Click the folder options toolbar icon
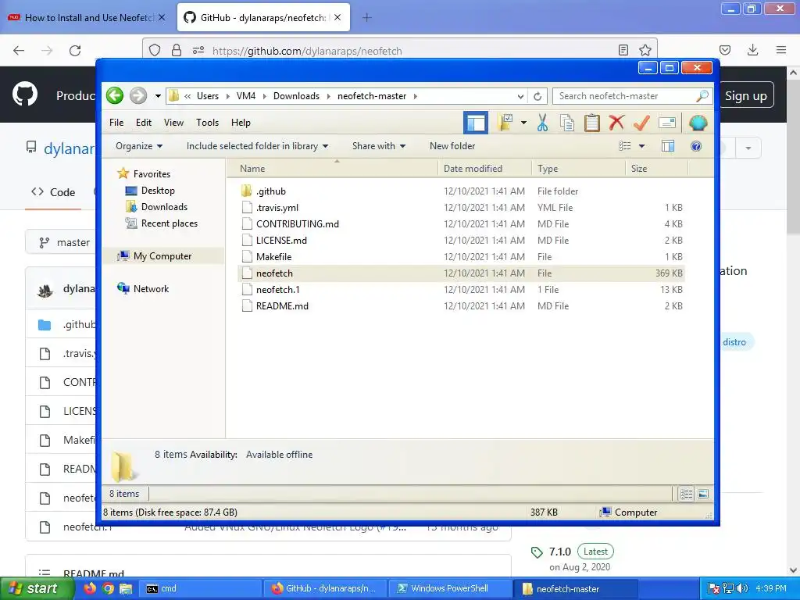The height and width of the screenshot is (600, 800). point(505,123)
